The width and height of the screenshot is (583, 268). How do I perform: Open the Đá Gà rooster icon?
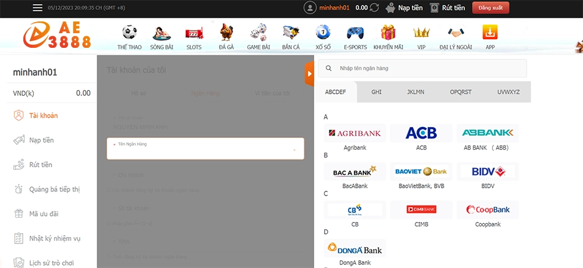(x=226, y=33)
